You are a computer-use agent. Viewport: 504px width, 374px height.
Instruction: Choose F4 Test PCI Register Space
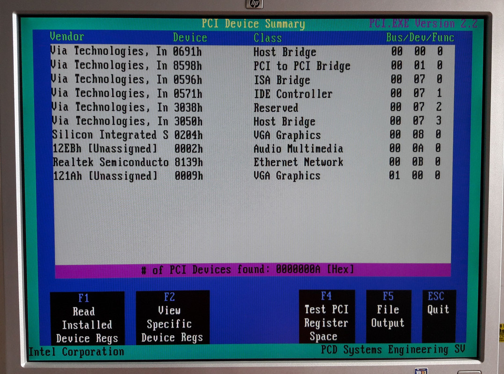[327, 316]
